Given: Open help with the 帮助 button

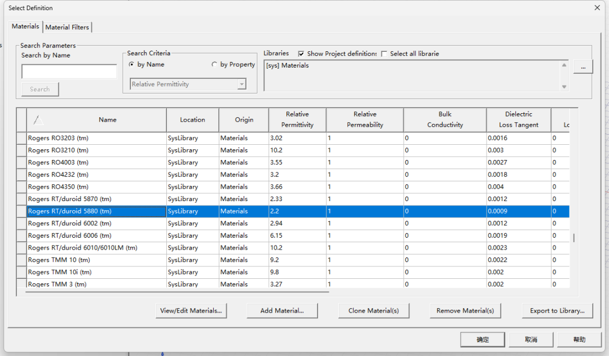Looking at the screenshot, I should pos(579,340).
